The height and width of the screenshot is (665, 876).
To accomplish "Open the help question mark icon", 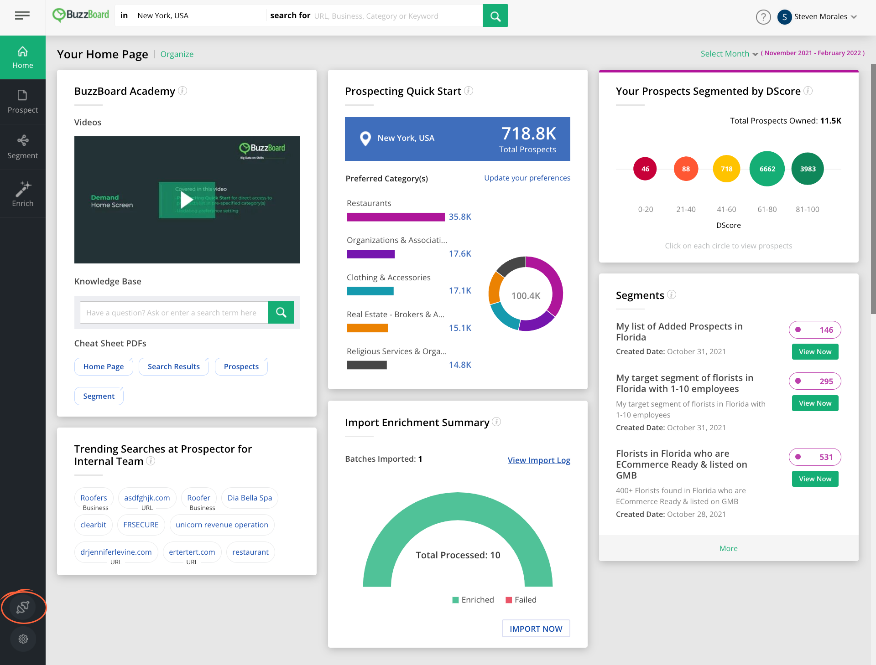I will pos(763,17).
